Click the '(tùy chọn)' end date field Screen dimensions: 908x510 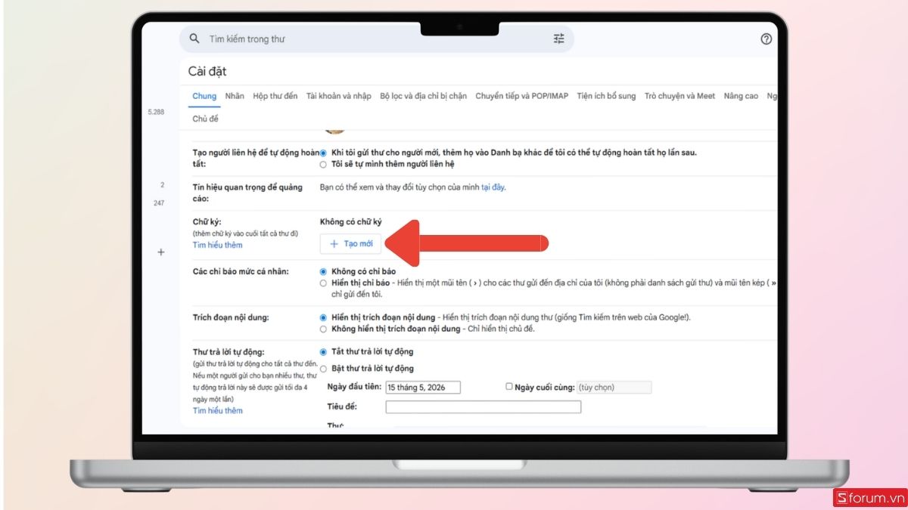(614, 388)
